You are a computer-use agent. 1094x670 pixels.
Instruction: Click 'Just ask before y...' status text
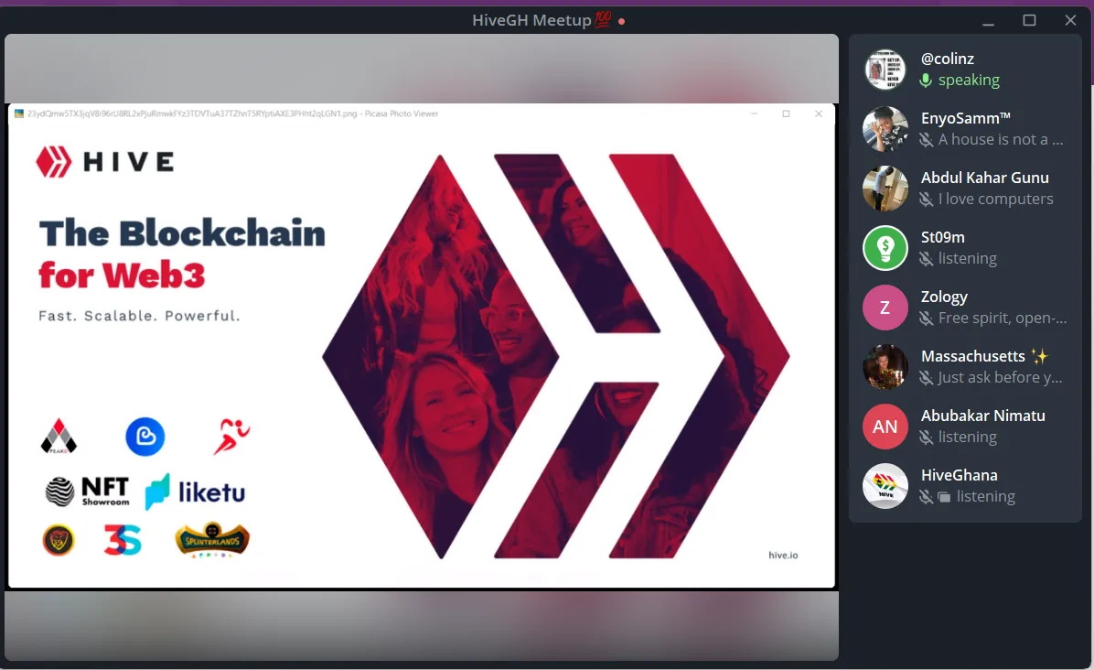click(x=1001, y=378)
